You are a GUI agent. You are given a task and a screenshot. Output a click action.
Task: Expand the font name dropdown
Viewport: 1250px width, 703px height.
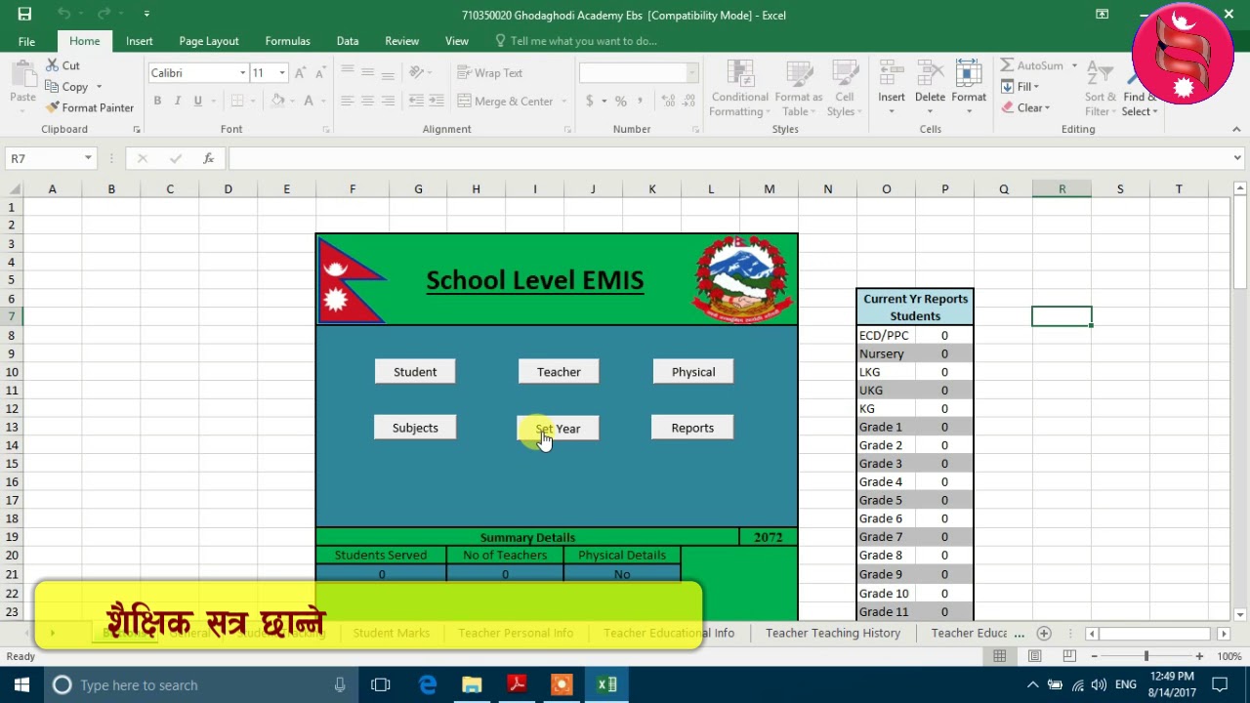pyautogui.click(x=242, y=73)
